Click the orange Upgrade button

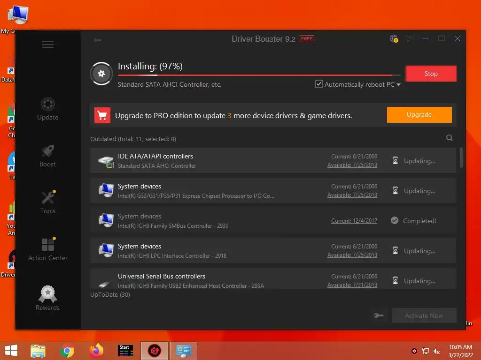pyautogui.click(x=419, y=115)
